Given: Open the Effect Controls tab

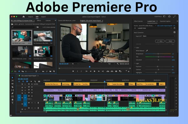Looking at the screenshot, I should [138, 21].
